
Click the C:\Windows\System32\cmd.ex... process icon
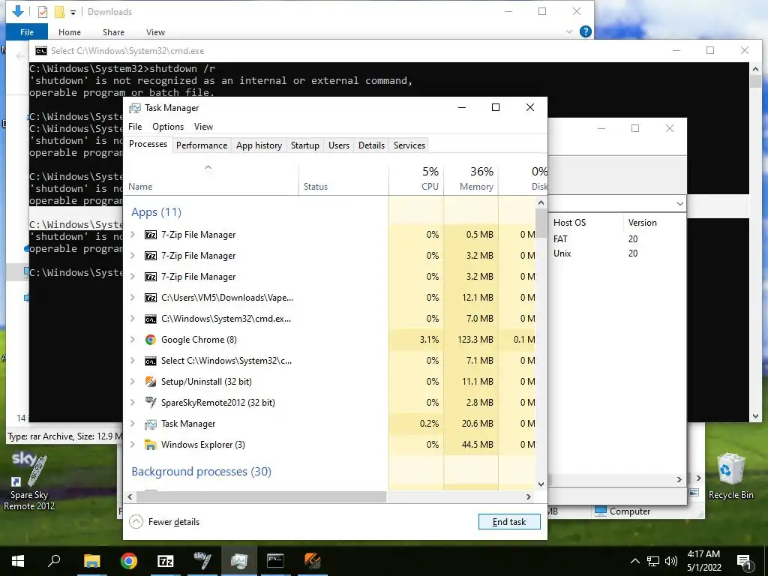point(150,319)
